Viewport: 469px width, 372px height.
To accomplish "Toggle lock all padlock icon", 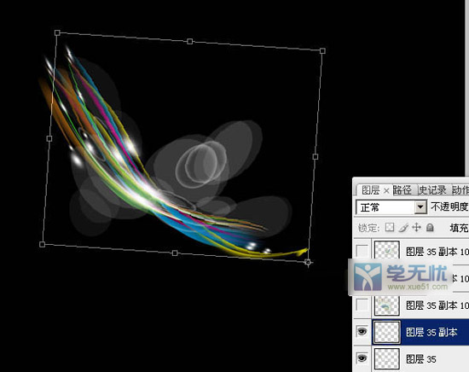I will (430, 228).
